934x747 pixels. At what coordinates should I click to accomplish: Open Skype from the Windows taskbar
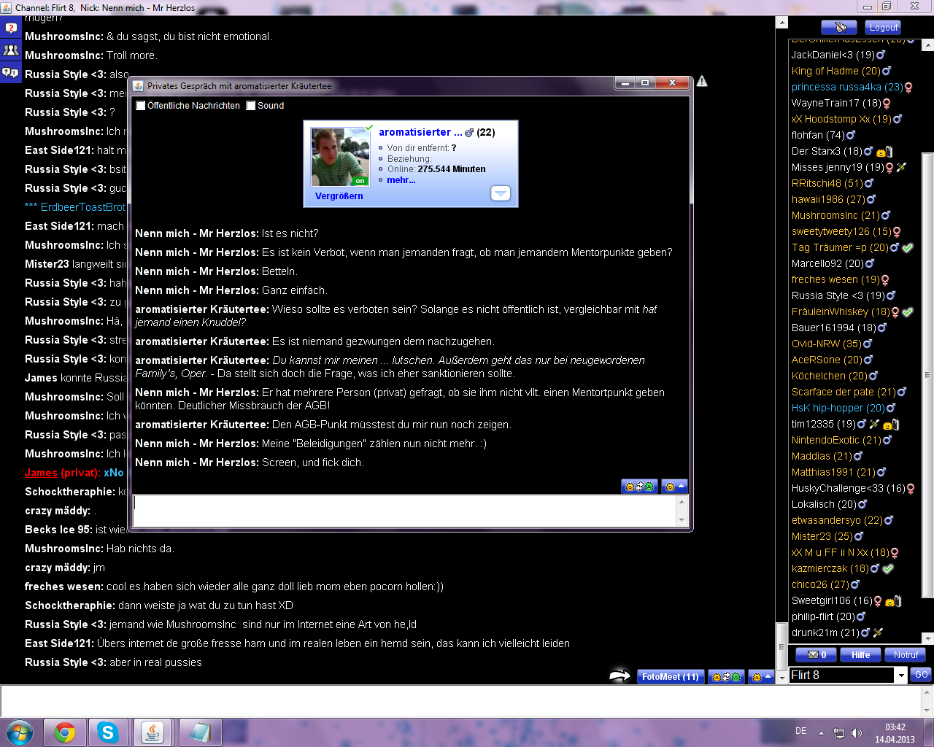pyautogui.click(x=108, y=732)
